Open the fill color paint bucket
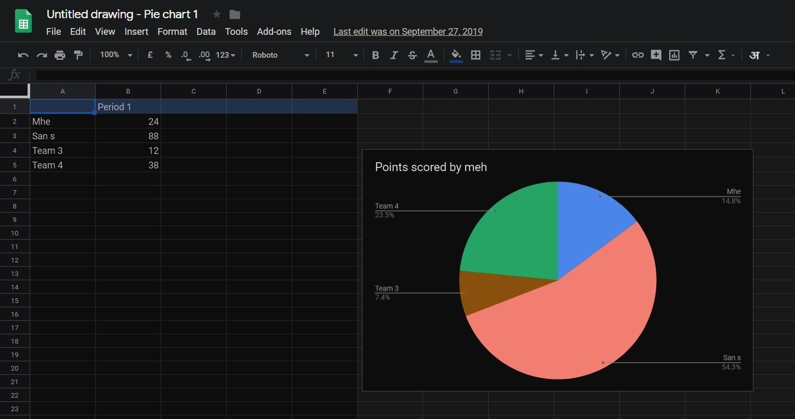This screenshot has width=795, height=419. (456, 55)
